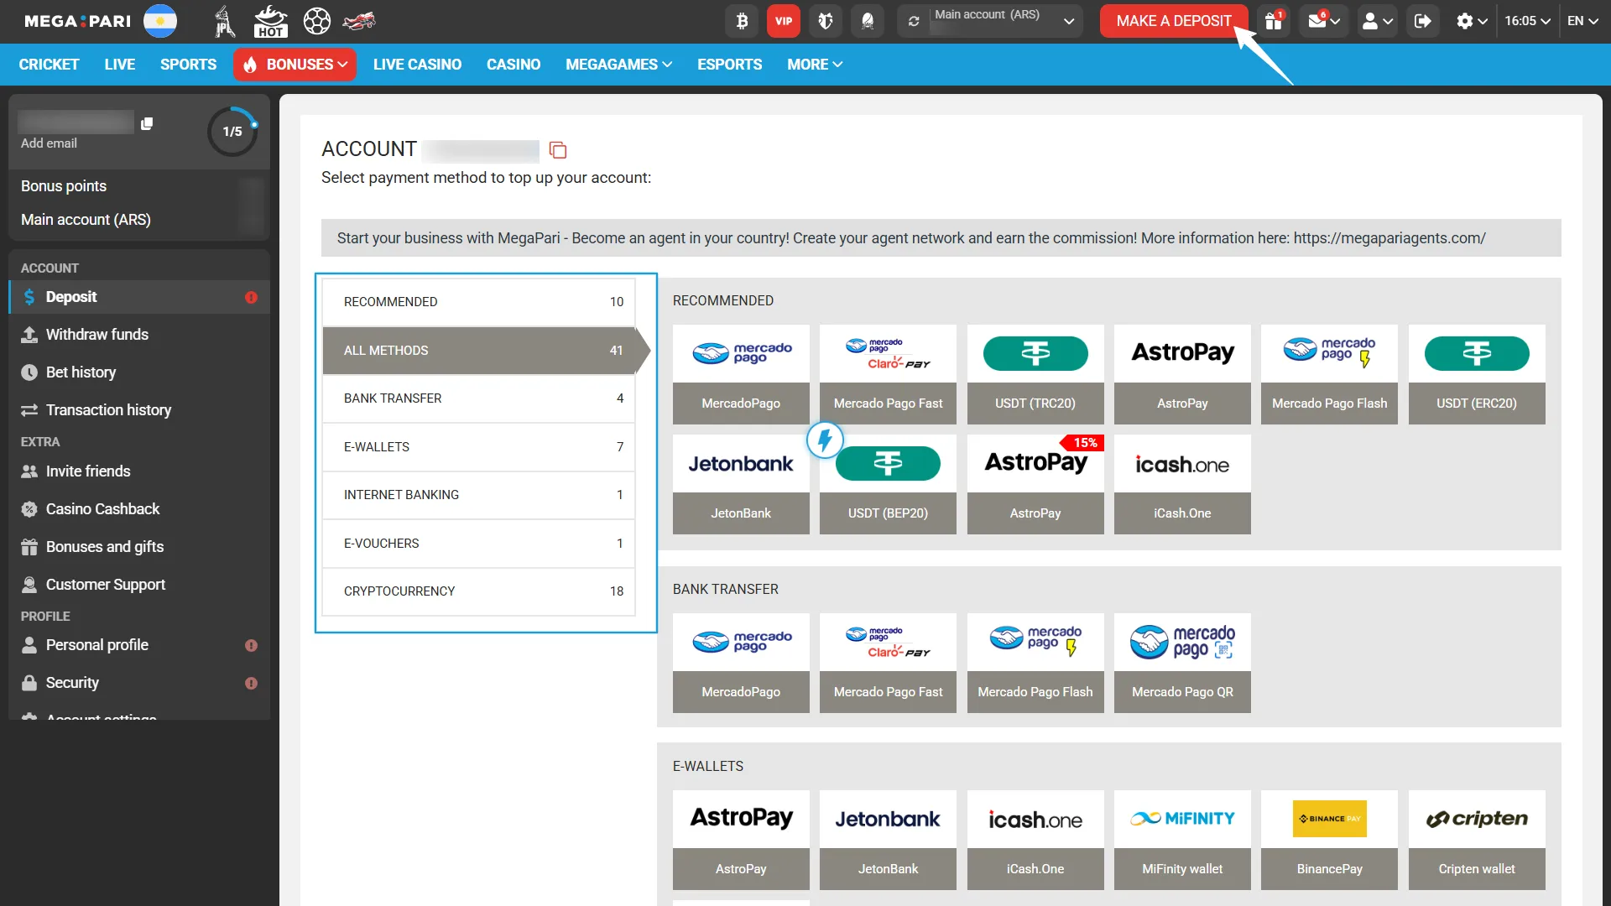Choose USDT (ERC20) payment method
The height and width of the screenshot is (906, 1611).
(1477, 374)
